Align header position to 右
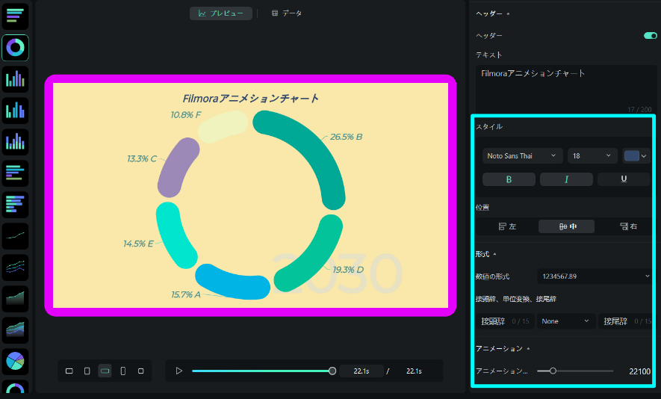The height and width of the screenshot is (399, 661). [x=628, y=226]
